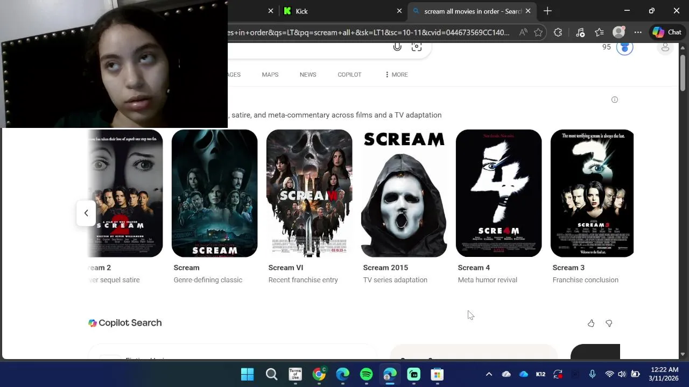The height and width of the screenshot is (387, 689).
Task: Open the Scream 2015 TV series poster
Action: pyautogui.click(x=404, y=193)
